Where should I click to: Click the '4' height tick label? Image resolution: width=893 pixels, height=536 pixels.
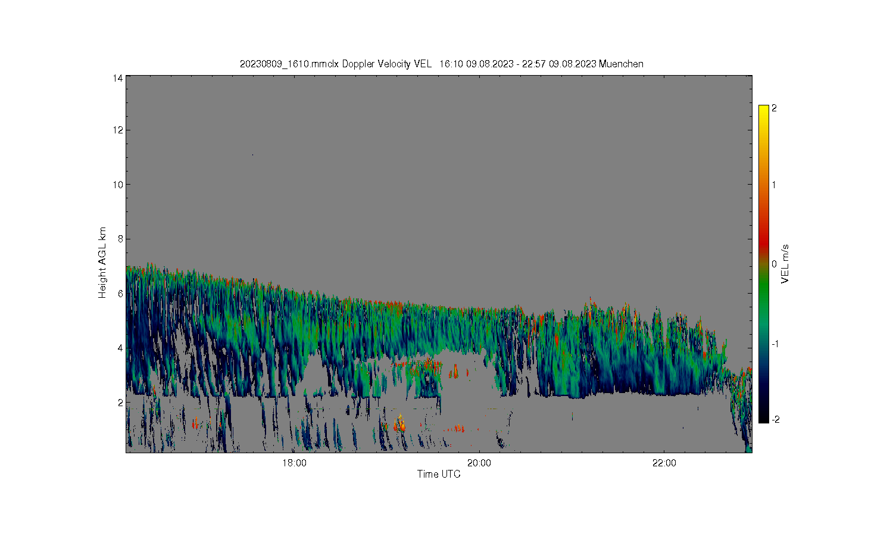(120, 348)
